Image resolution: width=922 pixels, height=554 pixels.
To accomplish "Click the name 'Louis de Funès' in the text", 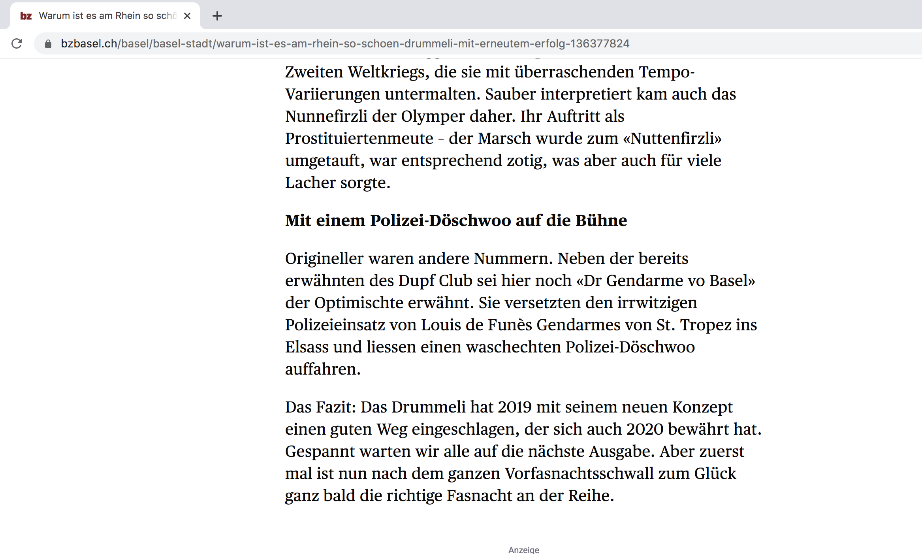I will [x=476, y=325].
